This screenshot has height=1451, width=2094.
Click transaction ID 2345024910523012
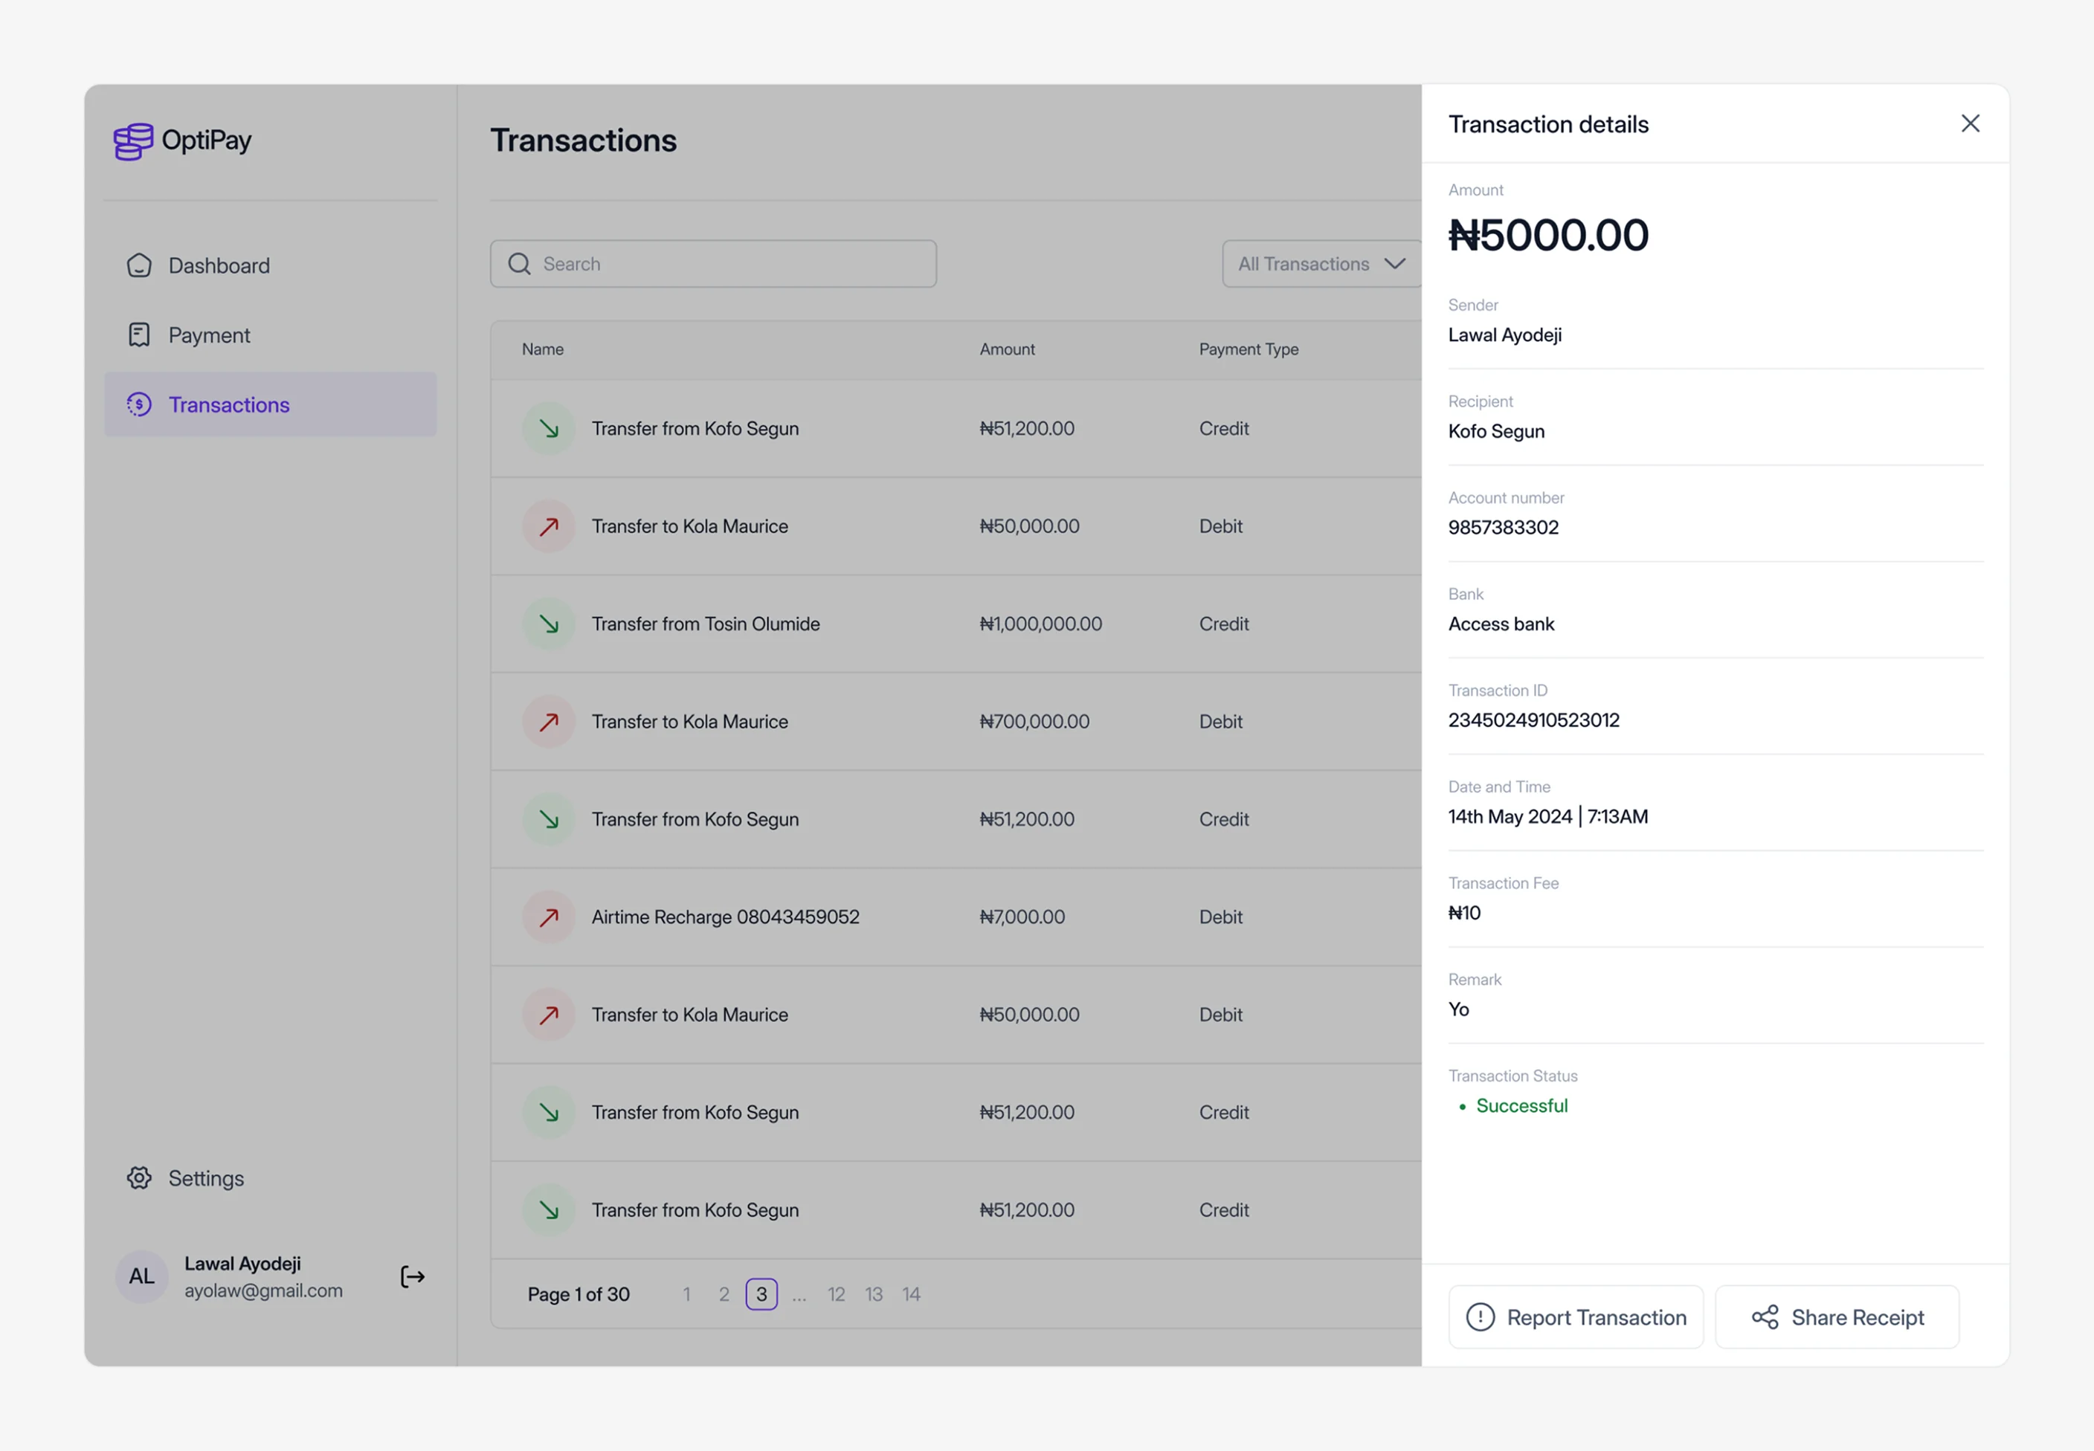click(1534, 720)
